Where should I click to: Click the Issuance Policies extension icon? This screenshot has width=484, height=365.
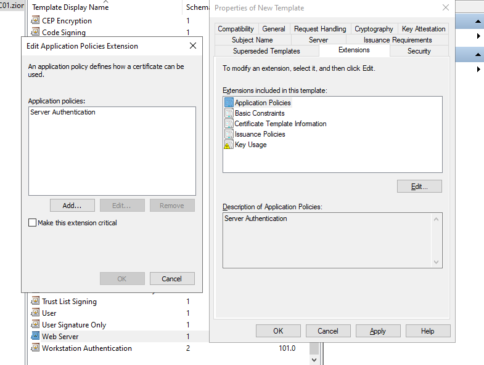point(229,134)
